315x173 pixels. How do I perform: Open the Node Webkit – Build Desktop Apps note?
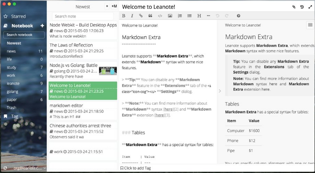click(x=83, y=30)
